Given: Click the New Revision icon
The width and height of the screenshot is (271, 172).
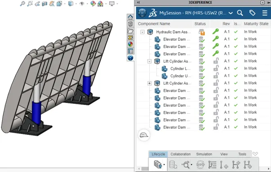Looking at the screenshot, I should [x=224, y=164].
